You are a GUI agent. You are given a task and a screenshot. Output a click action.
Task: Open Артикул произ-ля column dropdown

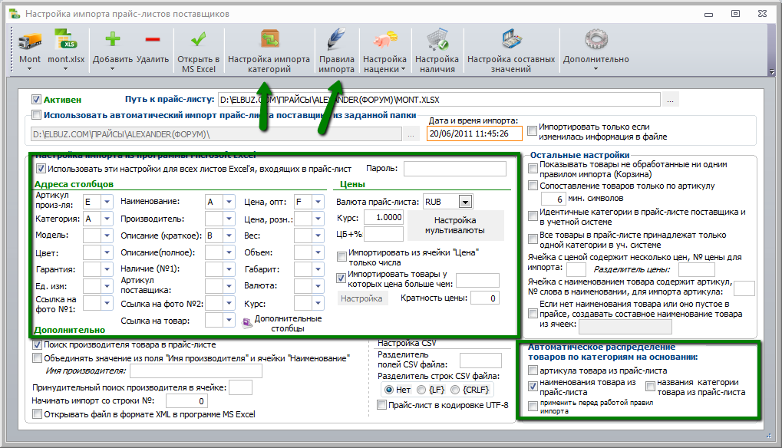(107, 202)
